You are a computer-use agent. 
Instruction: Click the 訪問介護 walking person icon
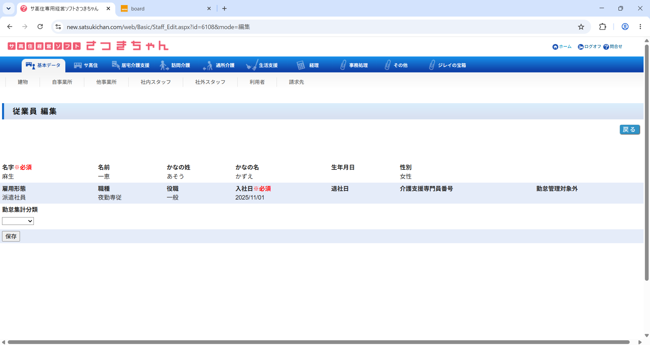164,65
